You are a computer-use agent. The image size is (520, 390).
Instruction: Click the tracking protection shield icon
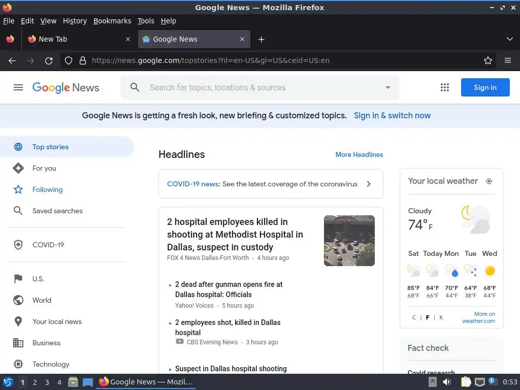point(69,61)
